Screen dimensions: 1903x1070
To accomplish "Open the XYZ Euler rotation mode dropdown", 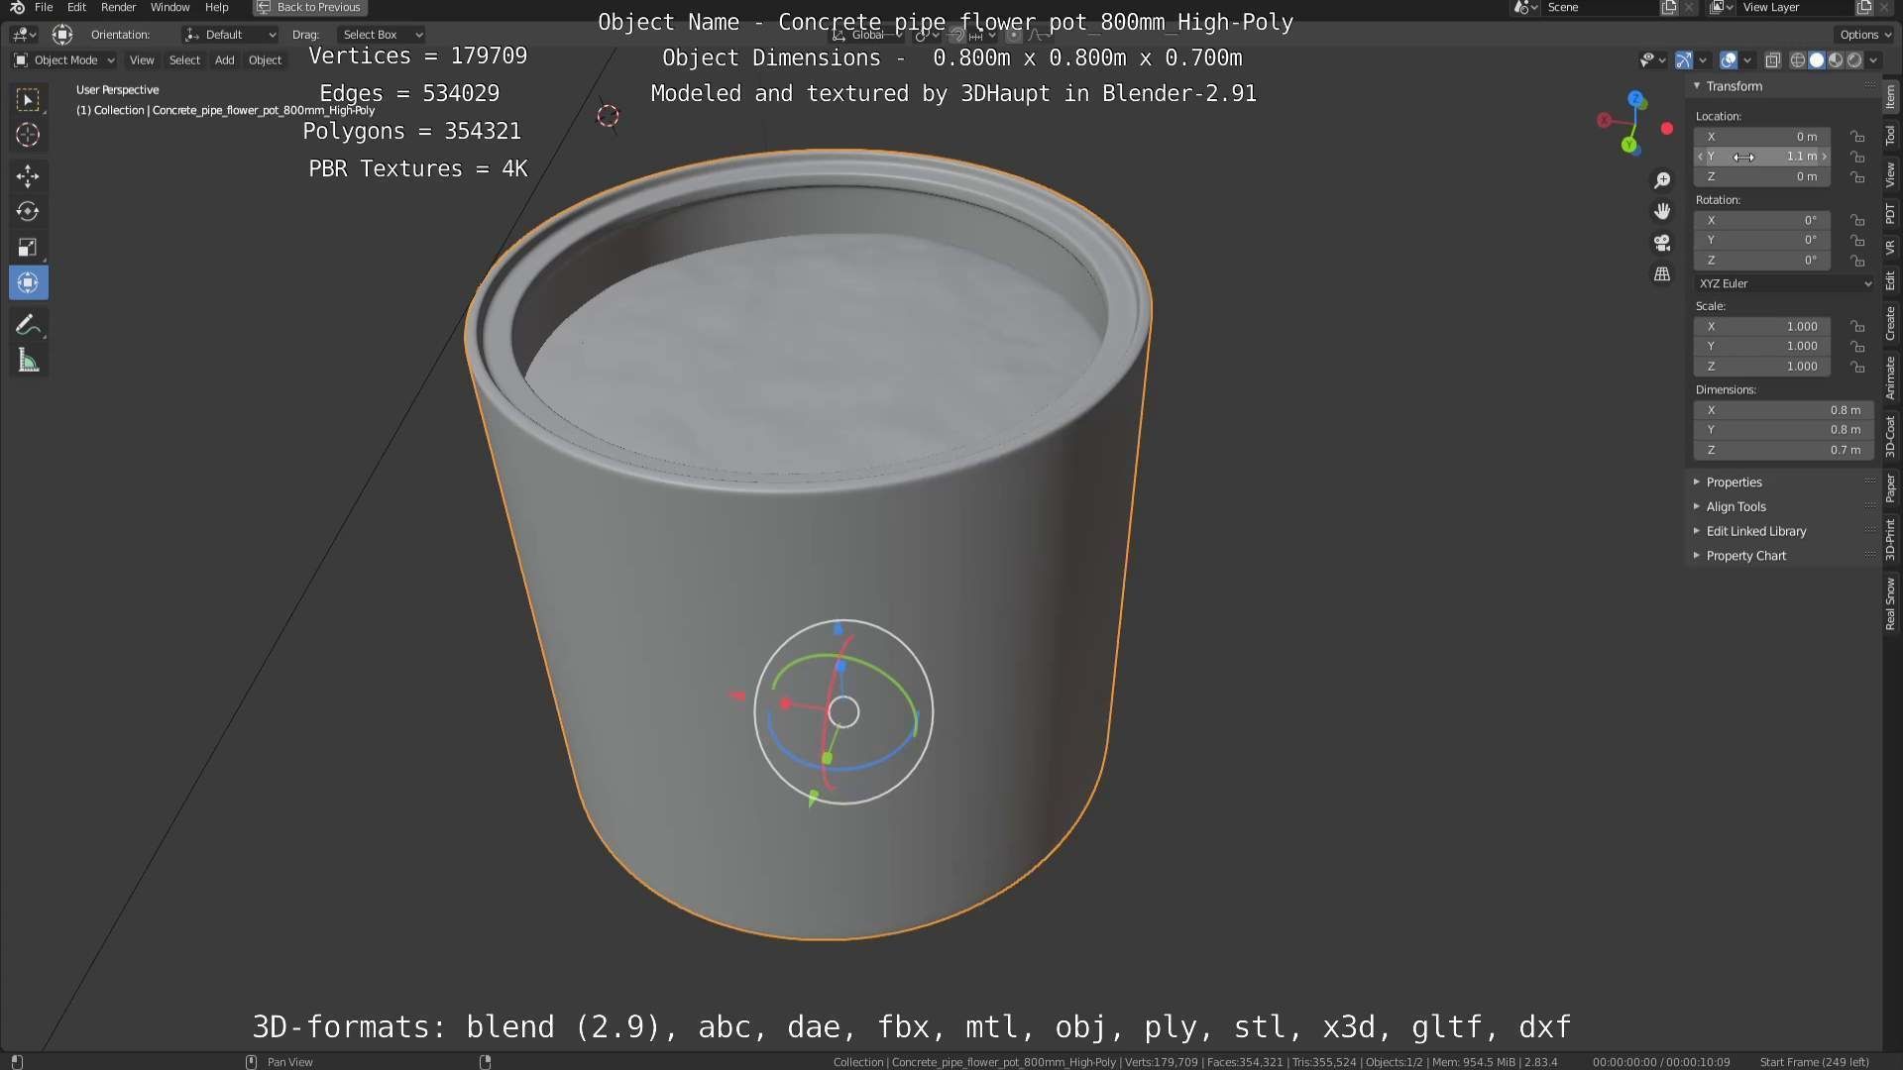I will [1784, 283].
